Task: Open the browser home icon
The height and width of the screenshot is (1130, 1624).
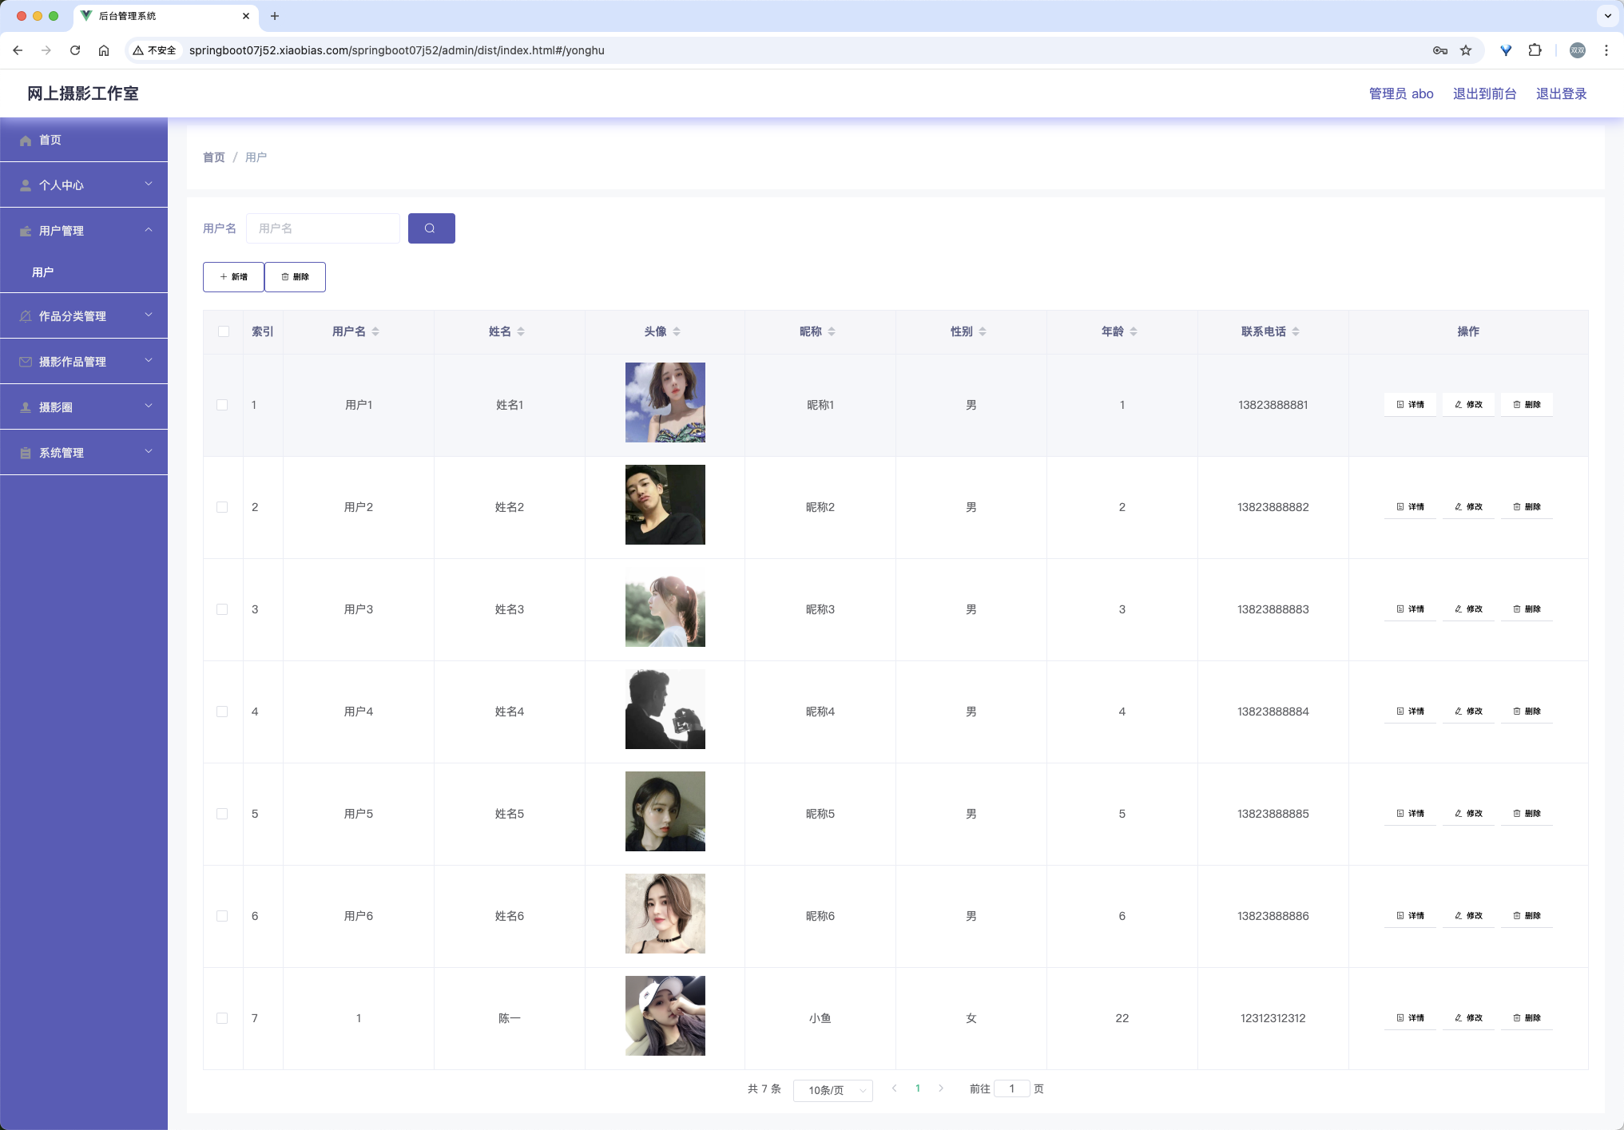Action: [104, 50]
